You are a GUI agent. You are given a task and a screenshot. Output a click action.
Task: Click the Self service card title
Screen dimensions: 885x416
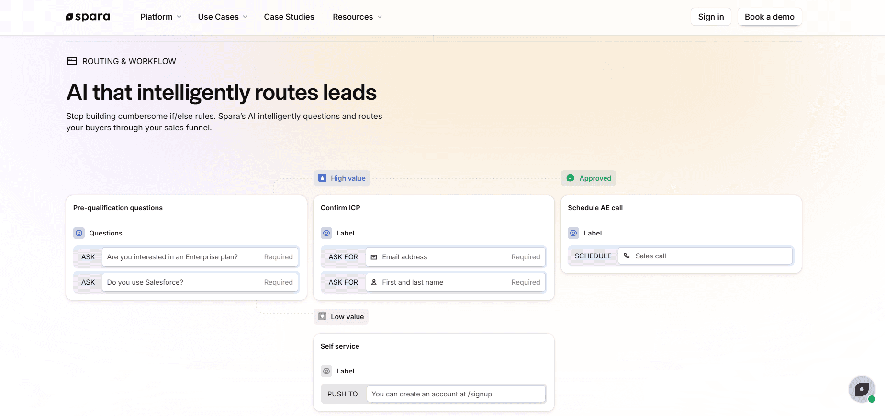point(340,346)
